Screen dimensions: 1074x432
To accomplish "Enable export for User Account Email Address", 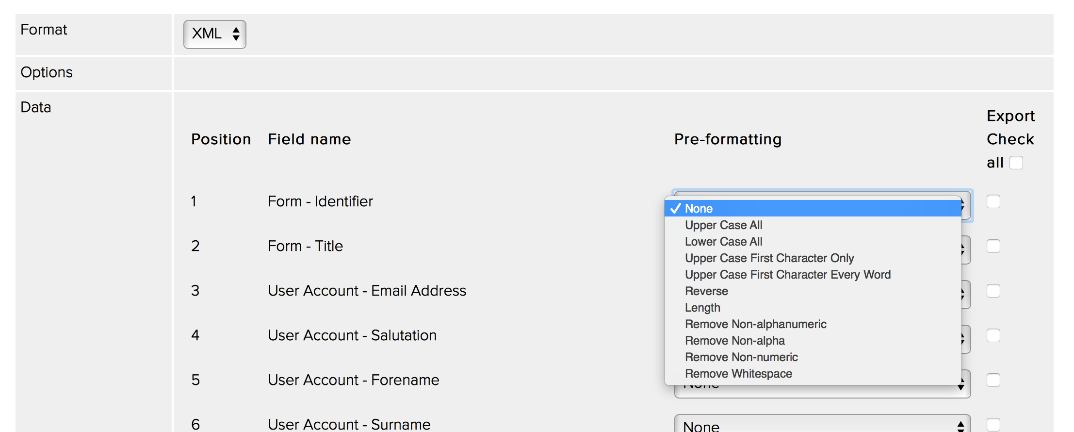I will (x=993, y=291).
